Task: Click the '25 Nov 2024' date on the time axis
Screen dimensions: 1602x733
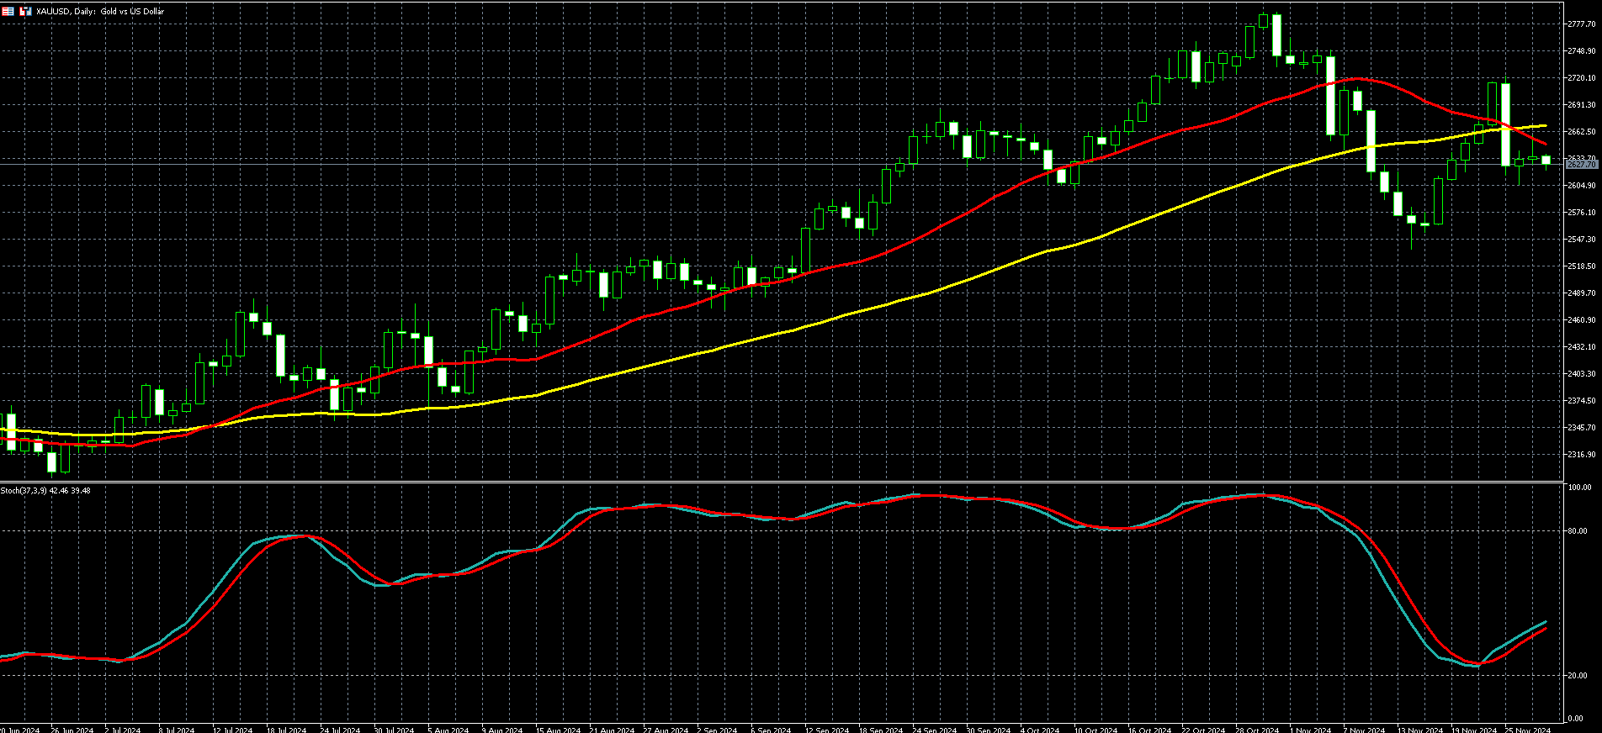Action: pyautogui.click(x=1529, y=730)
